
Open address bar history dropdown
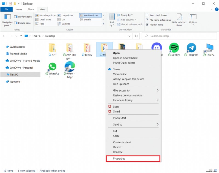(x=129, y=36)
